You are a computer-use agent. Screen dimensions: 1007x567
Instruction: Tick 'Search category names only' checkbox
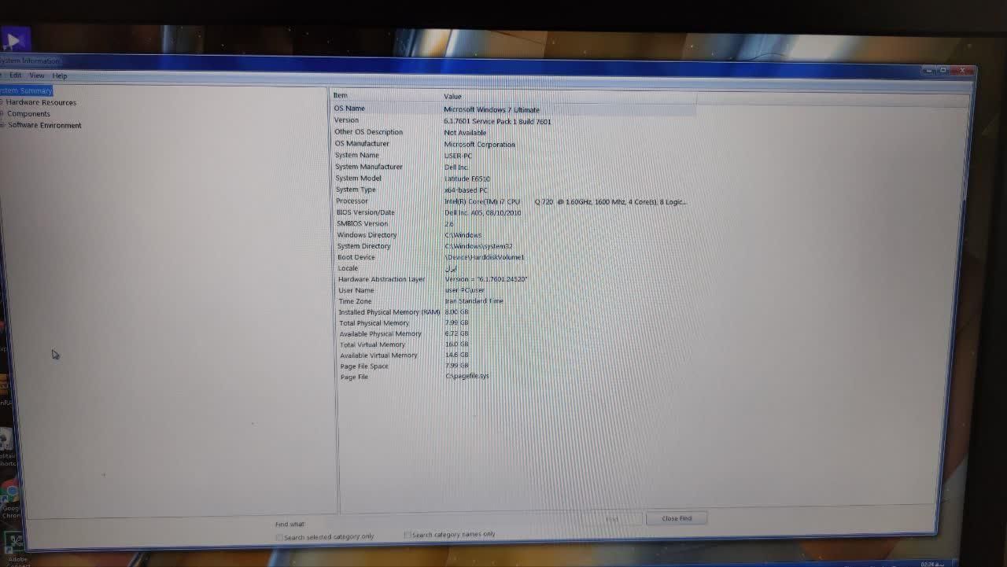tap(408, 535)
